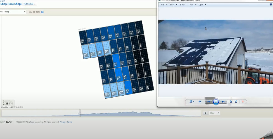Select the solar panel producing 60 W
The width and height of the screenshot is (273, 139).
tap(125, 74)
